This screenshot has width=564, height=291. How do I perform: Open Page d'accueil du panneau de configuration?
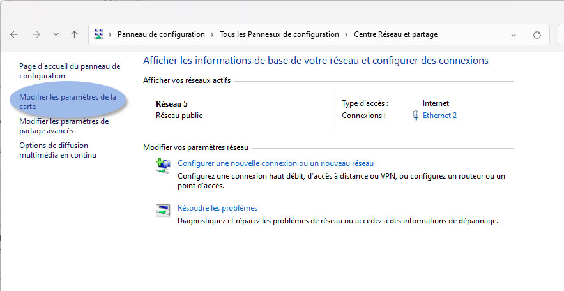pyautogui.click(x=70, y=71)
